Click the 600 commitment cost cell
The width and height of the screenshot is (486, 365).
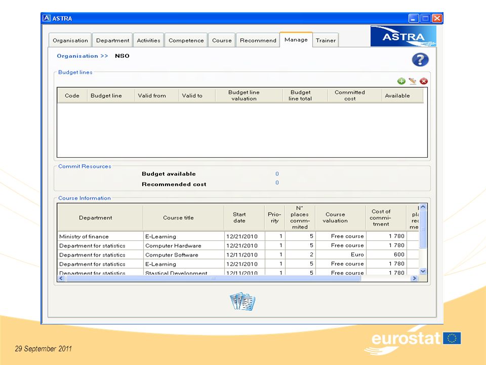[x=386, y=254]
